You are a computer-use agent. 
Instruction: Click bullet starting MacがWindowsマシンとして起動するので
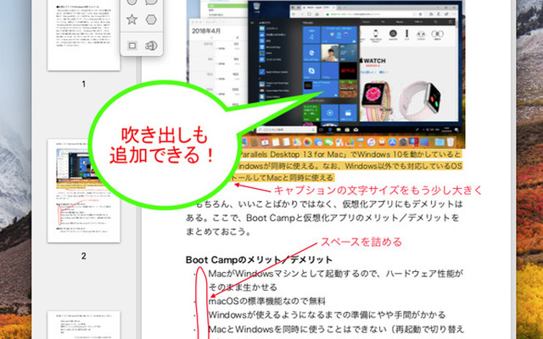pyautogui.click(x=336, y=273)
